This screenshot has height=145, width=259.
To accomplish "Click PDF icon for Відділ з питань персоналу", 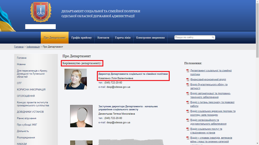I will click(x=188, y=102).
